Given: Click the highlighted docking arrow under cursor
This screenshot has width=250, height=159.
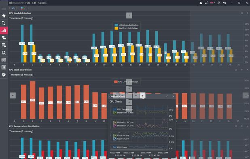Looking at the screenshot, I should [142, 95].
